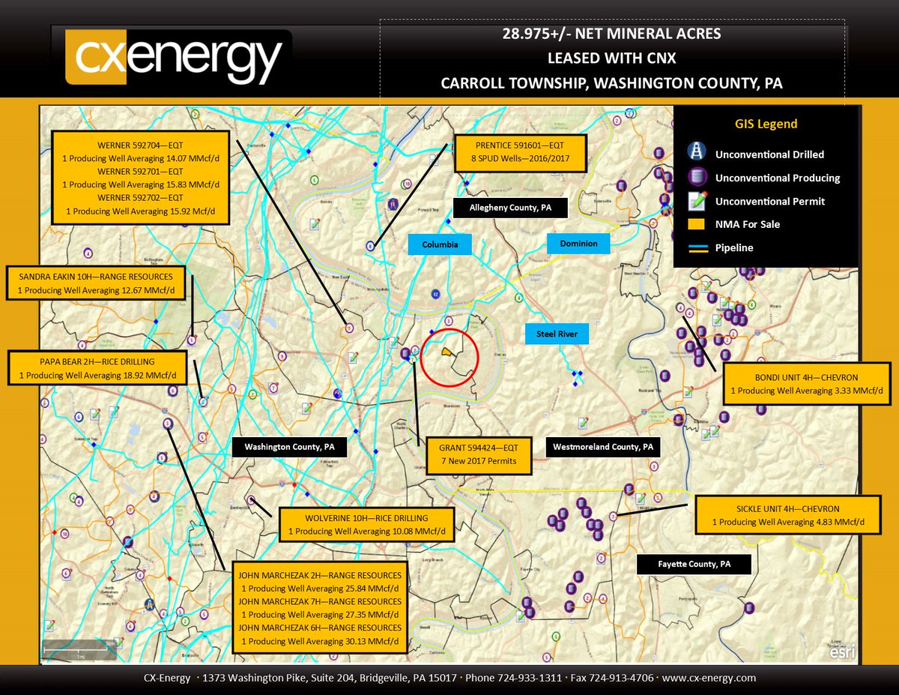
Task: Click 'WERNER 592701—EQT' in callout
Action: (x=141, y=170)
